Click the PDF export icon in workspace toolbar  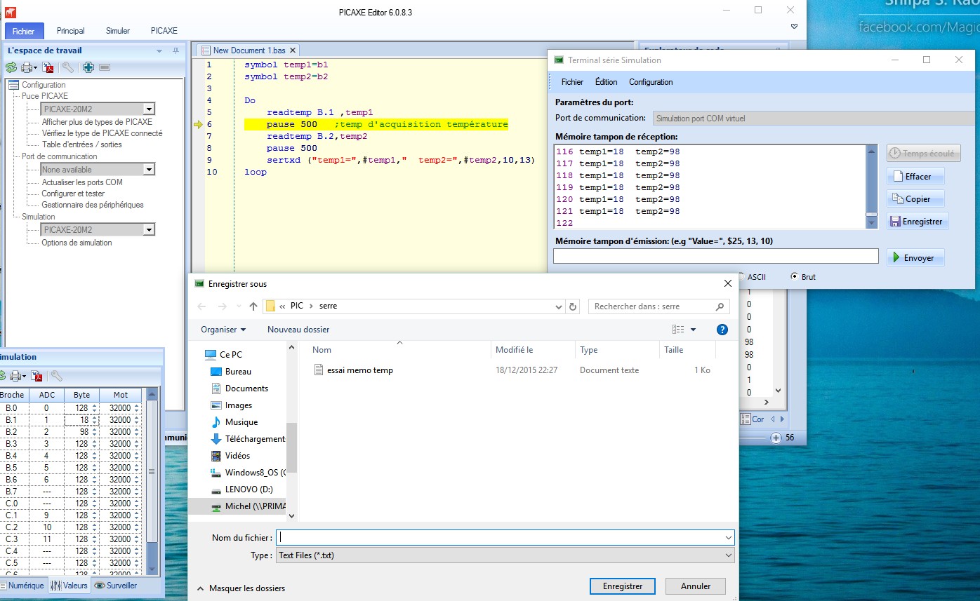[48, 67]
